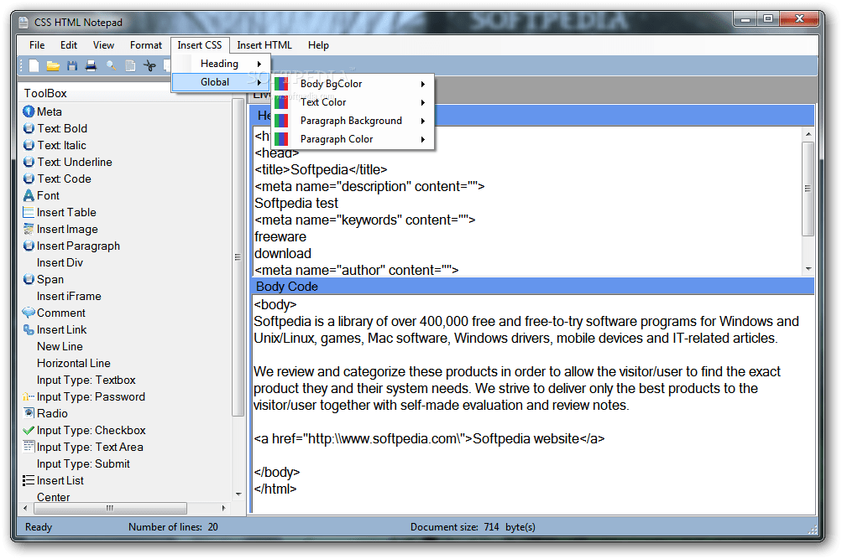842x559 pixels.
Task: Click the Comment speech bubble icon
Action: click(x=29, y=313)
